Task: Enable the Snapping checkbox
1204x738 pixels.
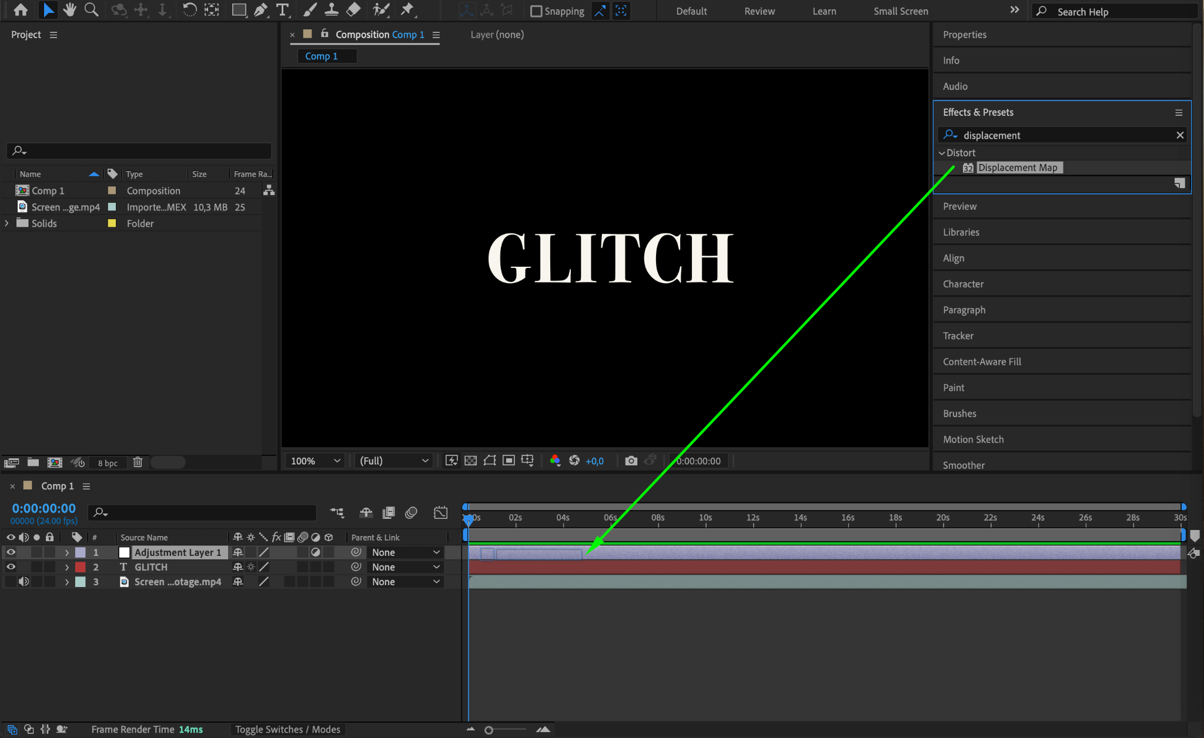Action: click(536, 11)
